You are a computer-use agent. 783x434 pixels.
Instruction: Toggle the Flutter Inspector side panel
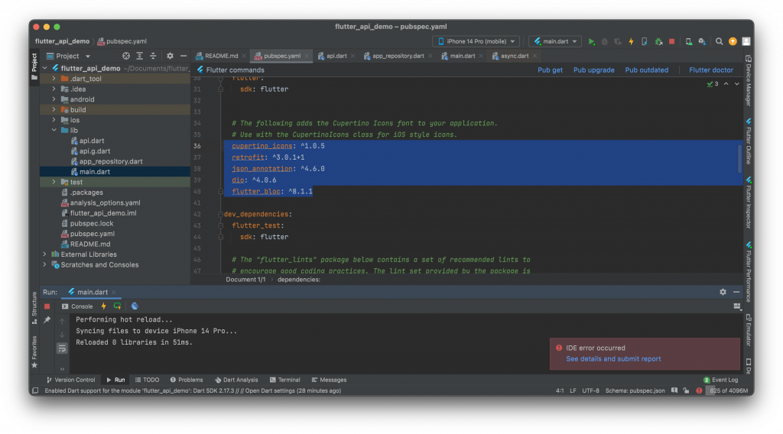[748, 202]
